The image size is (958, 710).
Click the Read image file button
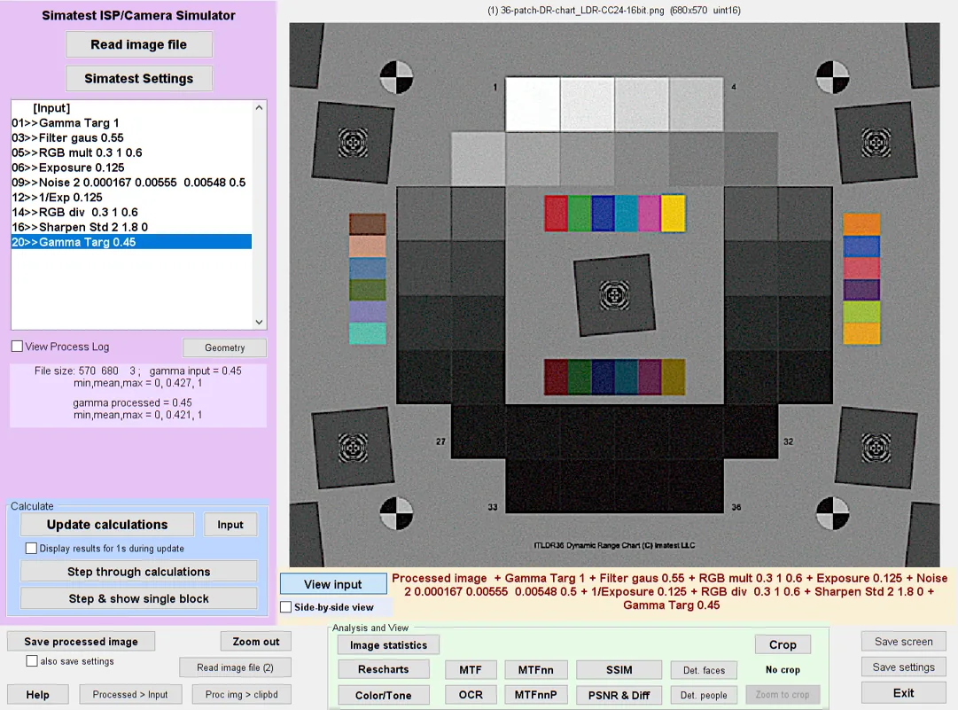pyautogui.click(x=138, y=44)
